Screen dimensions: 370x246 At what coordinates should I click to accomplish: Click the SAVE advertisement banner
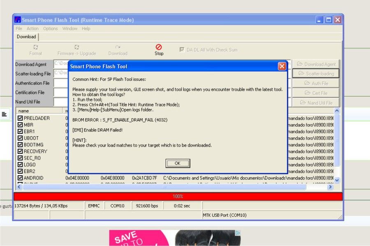click(175, 238)
